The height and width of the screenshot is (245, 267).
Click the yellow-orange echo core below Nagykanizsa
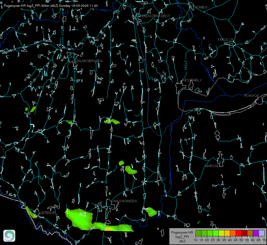tap(109, 229)
